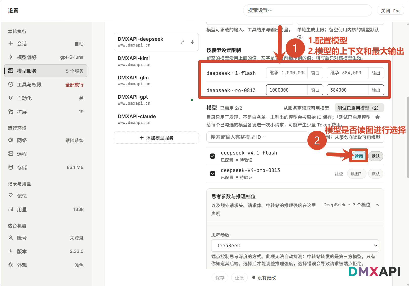Image resolution: width=409 pixels, height=286 pixels.
Task: Click the 模型偏好 sidebar icon
Action: [11, 57]
